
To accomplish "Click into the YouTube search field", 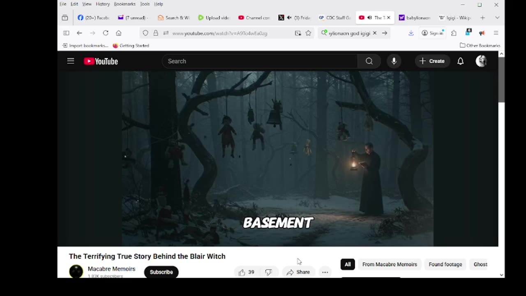I will click(260, 61).
